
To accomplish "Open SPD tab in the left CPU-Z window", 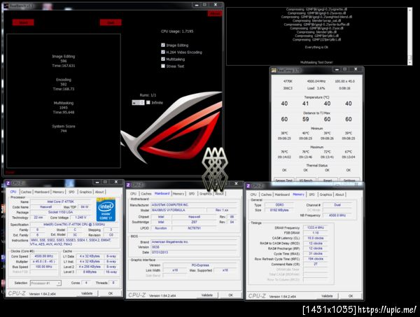I will (x=71, y=192).
